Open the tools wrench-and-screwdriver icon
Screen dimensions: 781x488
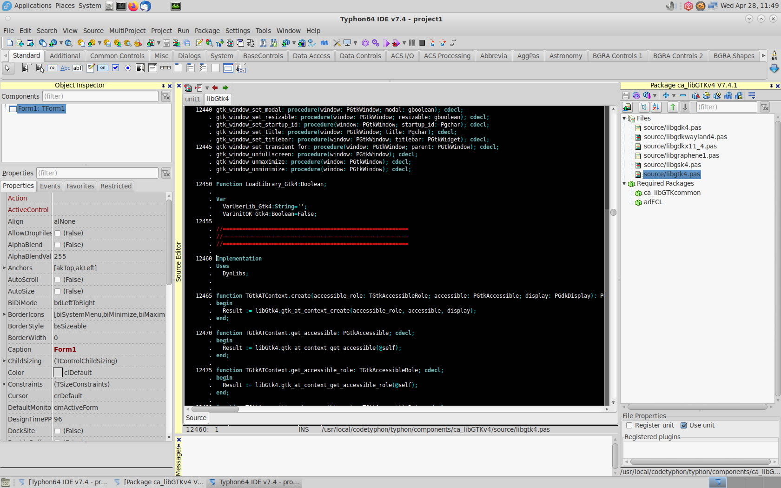337,43
